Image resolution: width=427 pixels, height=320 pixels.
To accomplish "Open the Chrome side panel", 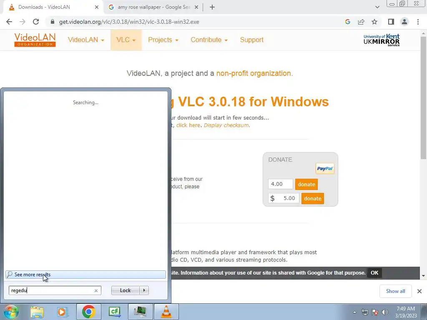I will pyautogui.click(x=391, y=22).
